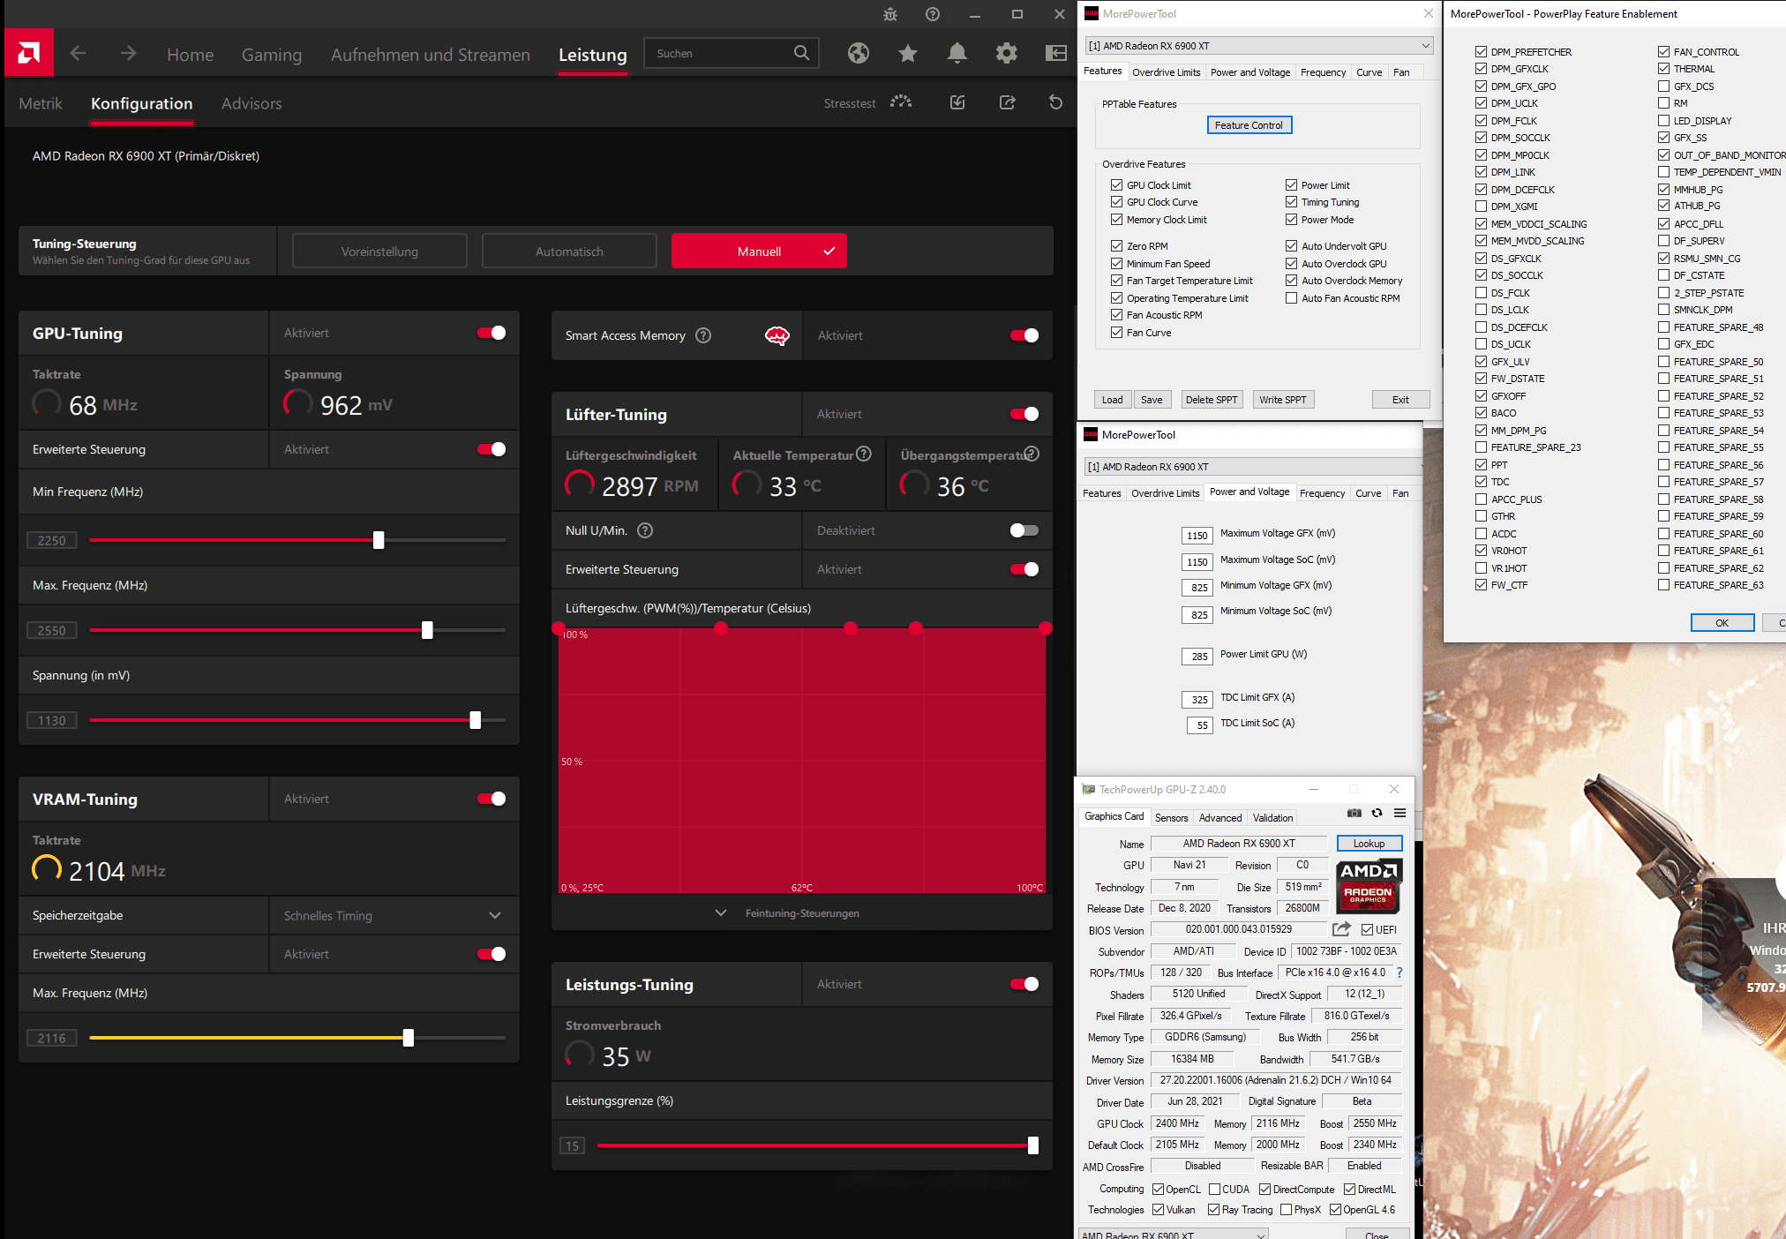Uncheck GPU Clock Limit checkbox
1786x1239 pixels.
[1117, 184]
